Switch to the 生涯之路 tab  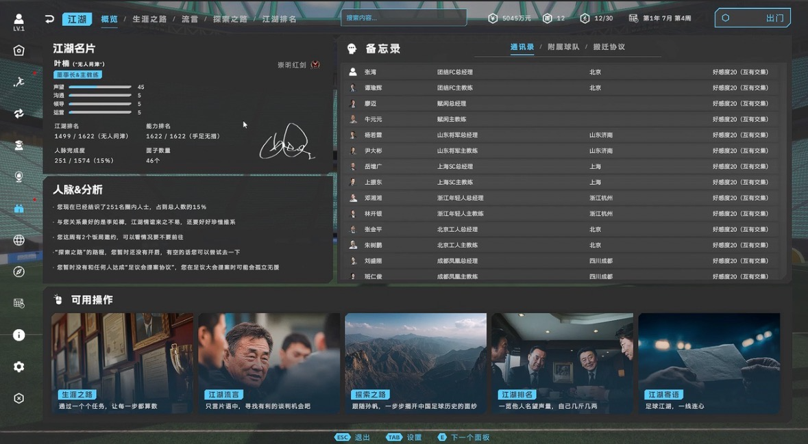[x=149, y=19]
